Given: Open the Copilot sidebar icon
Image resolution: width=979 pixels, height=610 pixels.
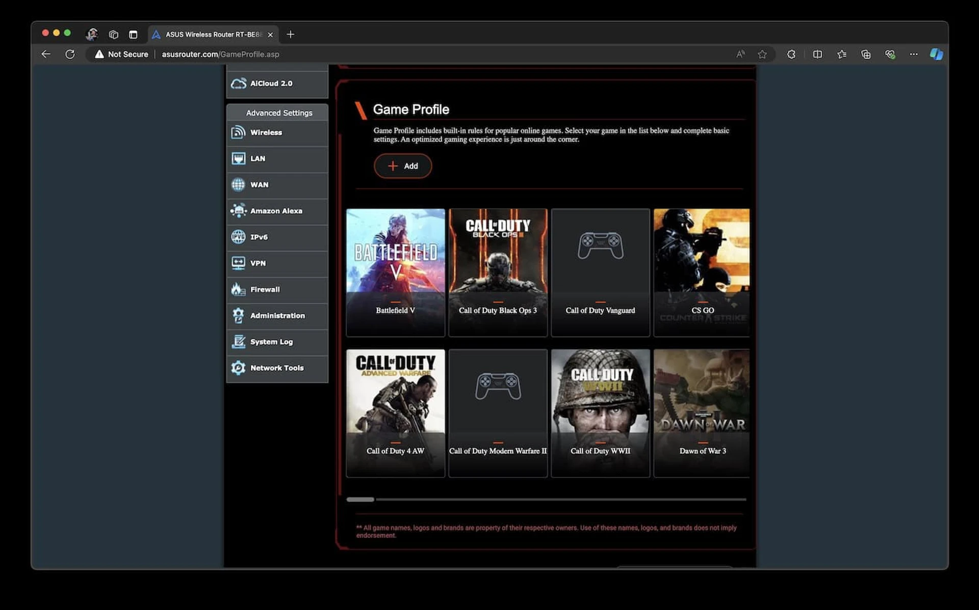Looking at the screenshot, I should point(936,54).
